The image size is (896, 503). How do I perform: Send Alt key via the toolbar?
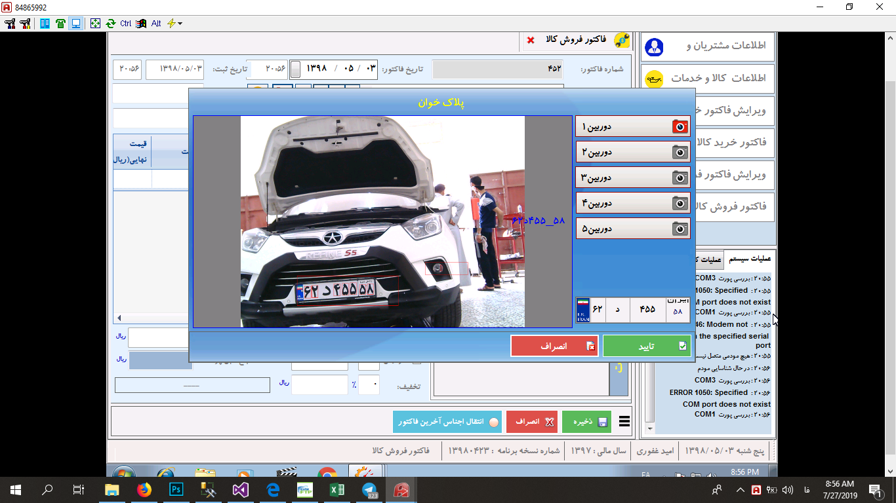pos(156,24)
